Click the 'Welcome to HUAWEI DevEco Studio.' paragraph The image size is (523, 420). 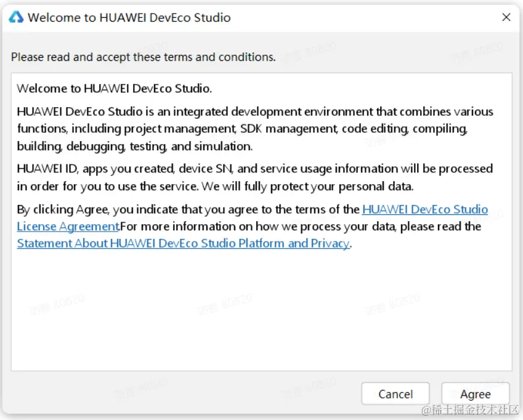tap(115, 89)
